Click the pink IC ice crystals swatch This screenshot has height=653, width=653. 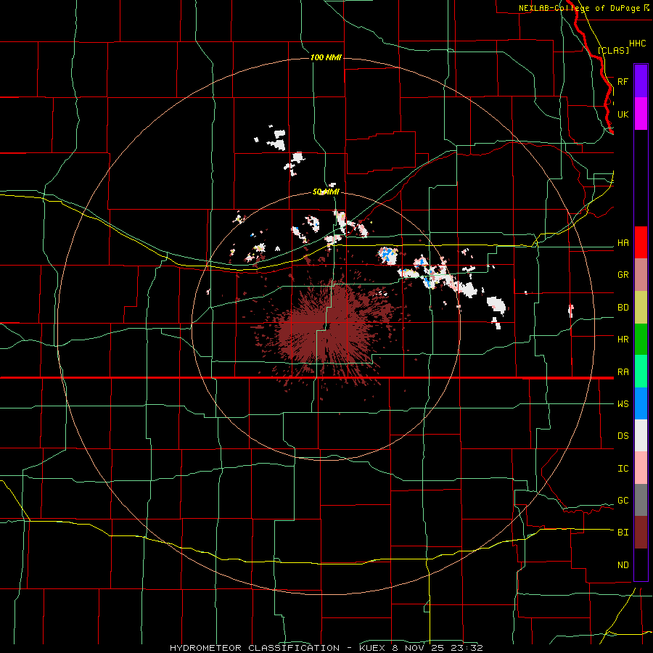tap(641, 468)
